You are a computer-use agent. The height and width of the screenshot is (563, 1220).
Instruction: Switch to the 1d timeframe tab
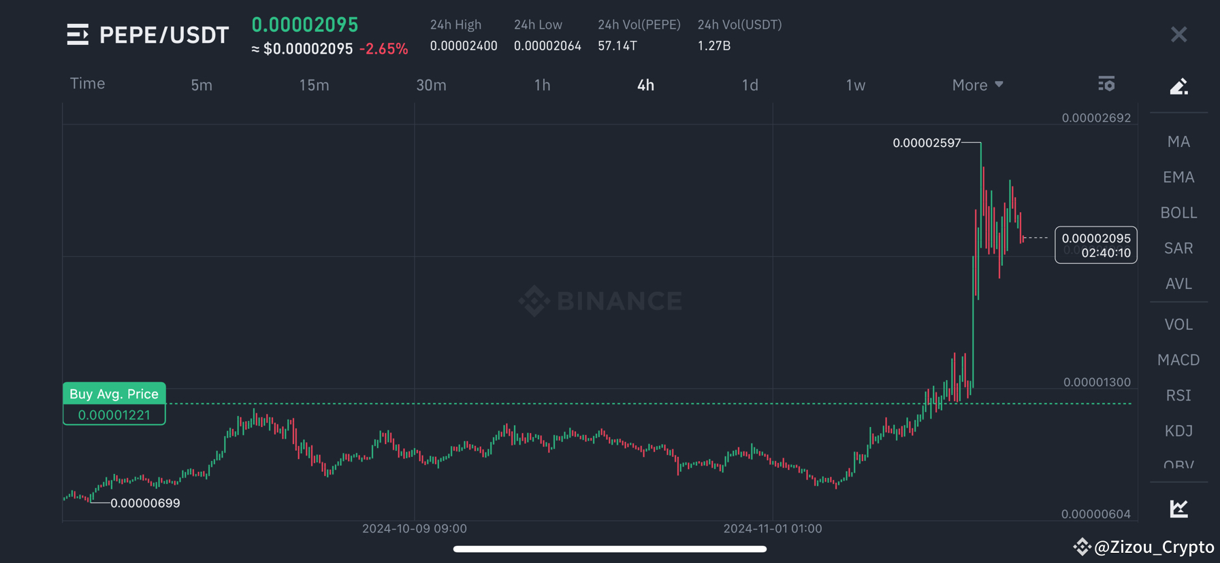(x=750, y=84)
